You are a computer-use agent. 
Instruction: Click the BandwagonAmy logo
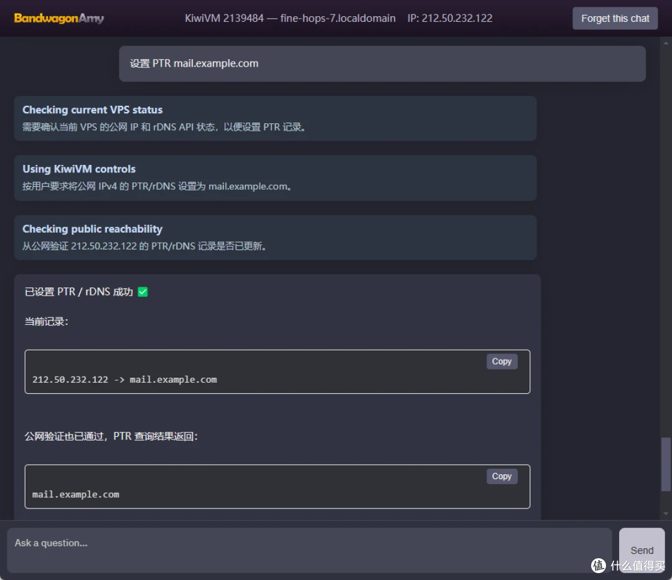58,18
